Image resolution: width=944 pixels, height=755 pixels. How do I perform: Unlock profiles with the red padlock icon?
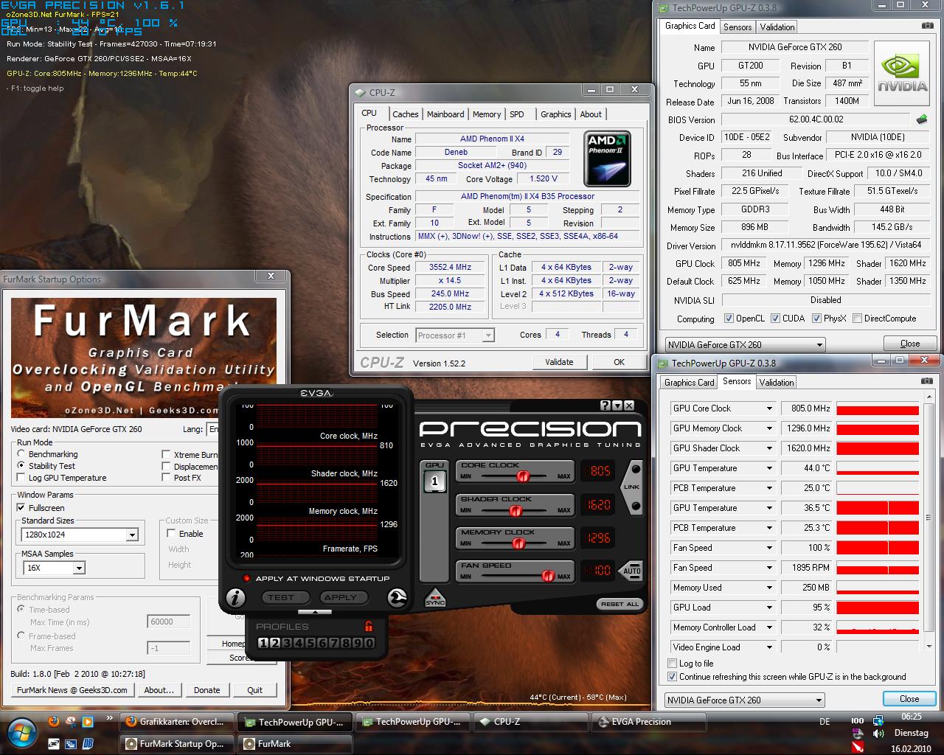(369, 626)
